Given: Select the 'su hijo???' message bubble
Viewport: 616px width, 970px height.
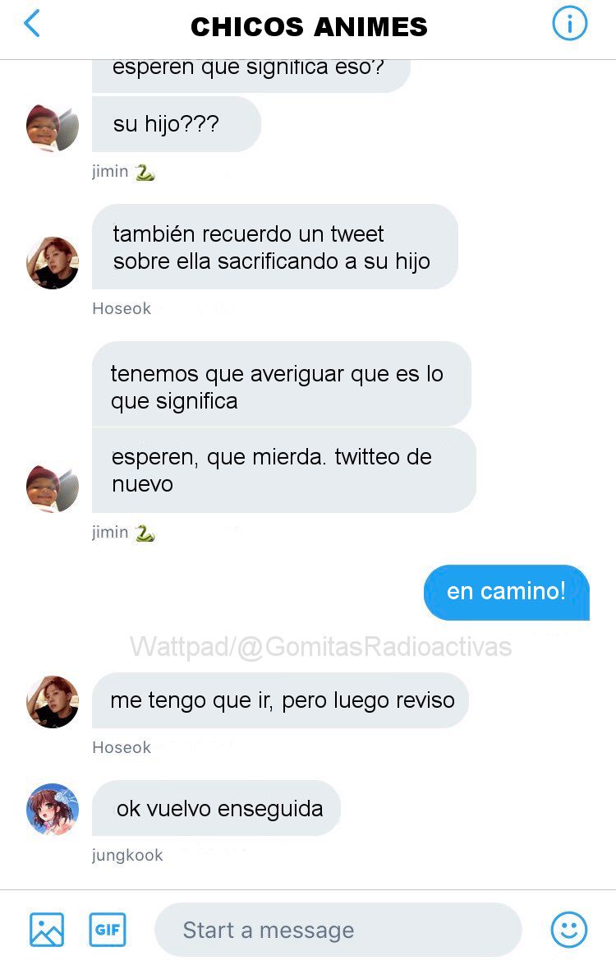Looking at the screenshot, I should click(176, 124).
